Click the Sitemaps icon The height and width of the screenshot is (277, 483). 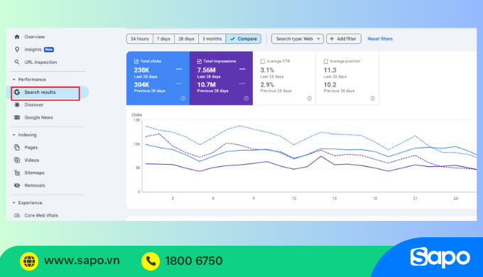17,173
